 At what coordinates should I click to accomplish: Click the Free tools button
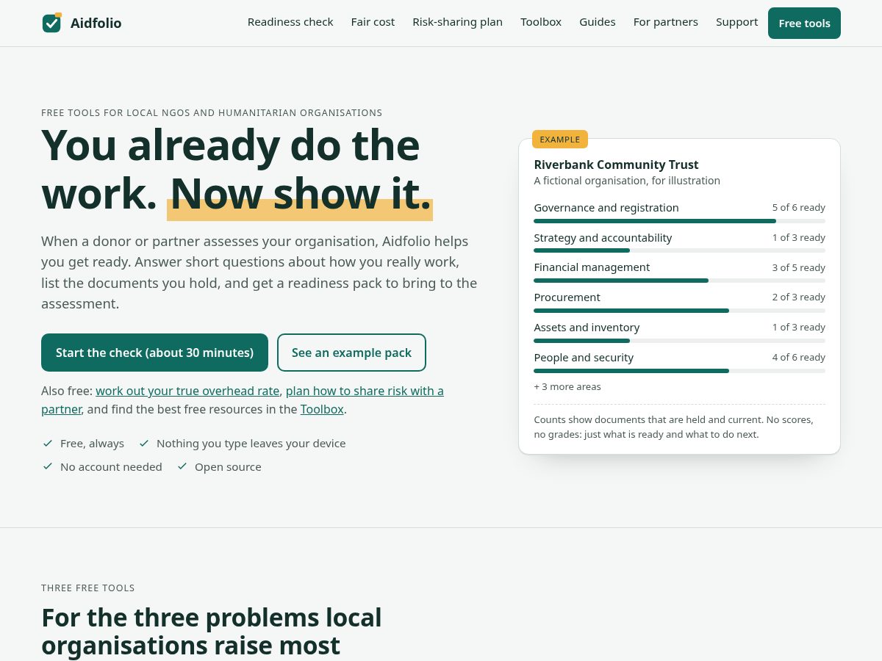click(804, 23)
